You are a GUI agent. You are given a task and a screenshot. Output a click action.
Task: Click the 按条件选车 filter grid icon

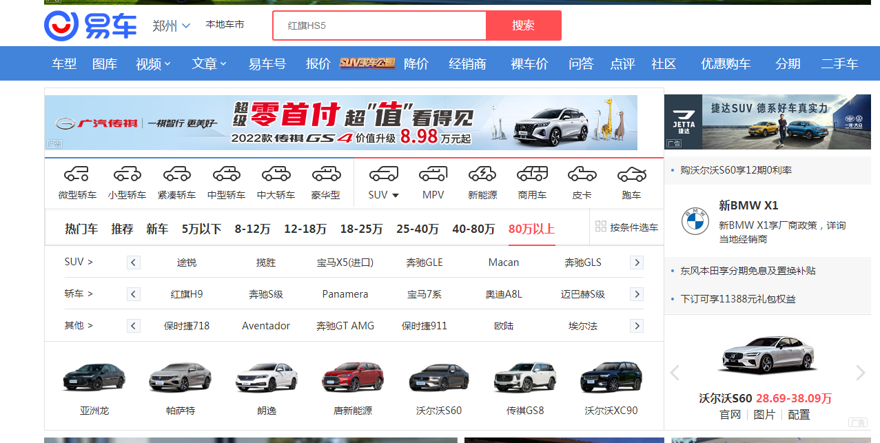pos(601,227)
